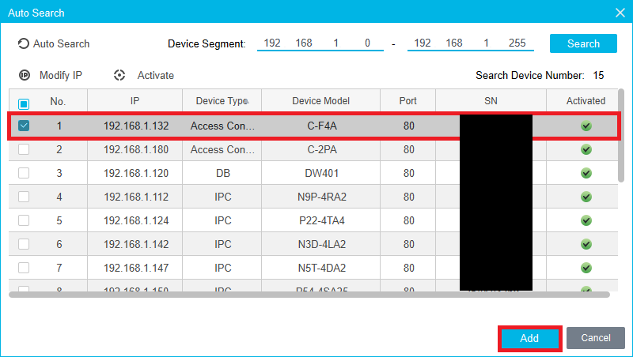Click the Auto Search refresh icon
This screenshot has height=357, width=633.
pos(24,43)
